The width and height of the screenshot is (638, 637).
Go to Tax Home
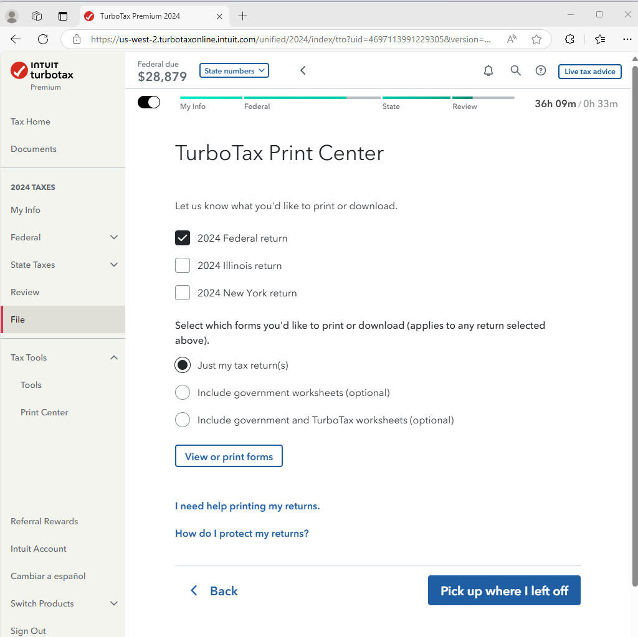point(31,121)
